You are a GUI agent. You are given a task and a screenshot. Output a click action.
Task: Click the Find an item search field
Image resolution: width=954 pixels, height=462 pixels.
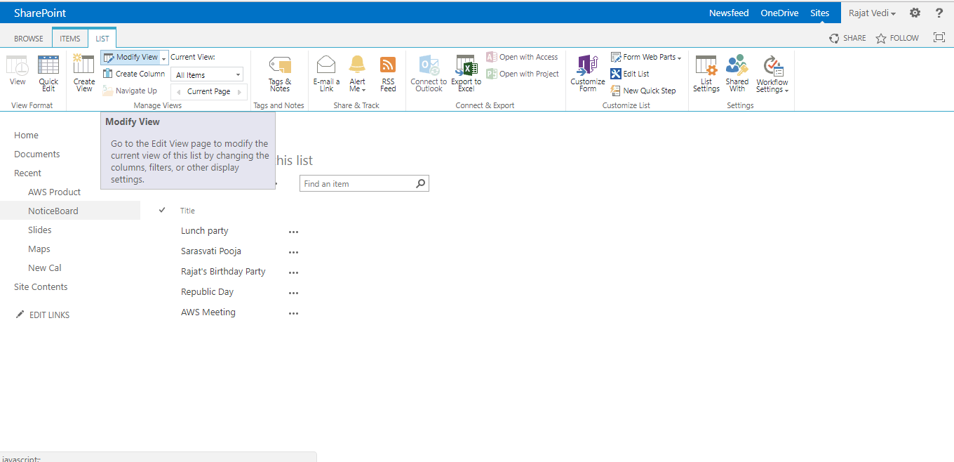click(358, 183)
